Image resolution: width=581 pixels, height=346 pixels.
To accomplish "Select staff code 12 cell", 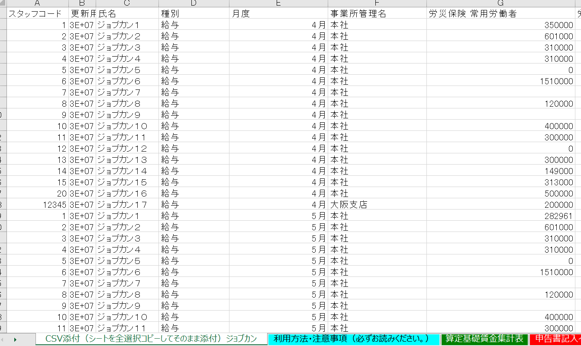I will click(38, 148).
